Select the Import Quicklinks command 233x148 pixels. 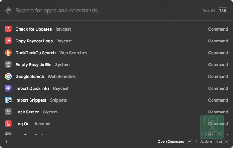[116, 88]
